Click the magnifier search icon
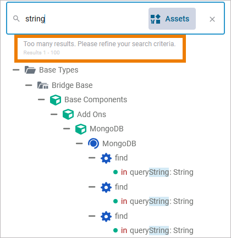231x238 pixels. [x=16, y=19]
